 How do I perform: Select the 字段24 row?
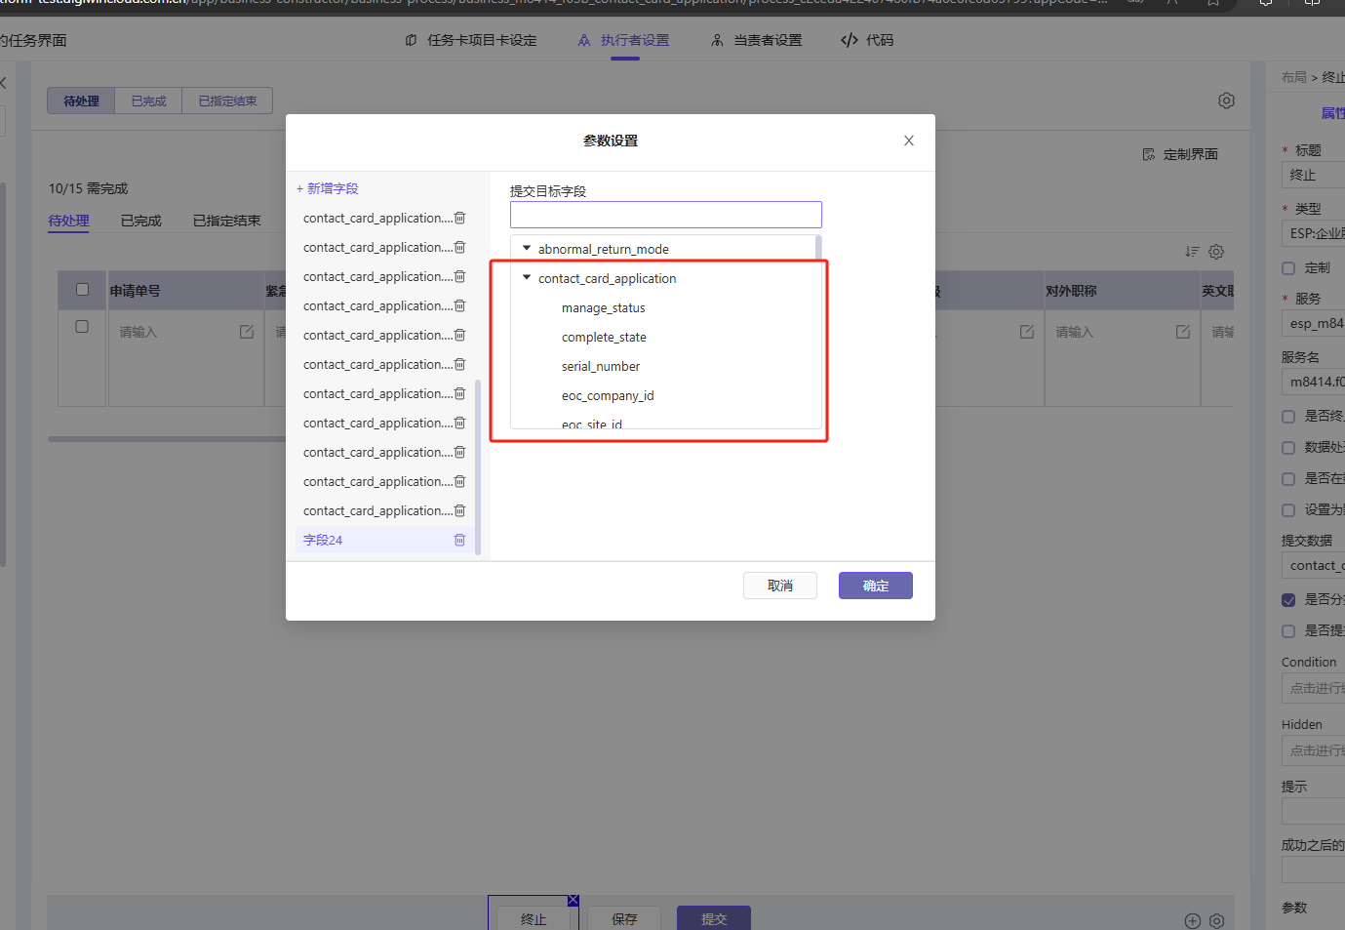384,540
